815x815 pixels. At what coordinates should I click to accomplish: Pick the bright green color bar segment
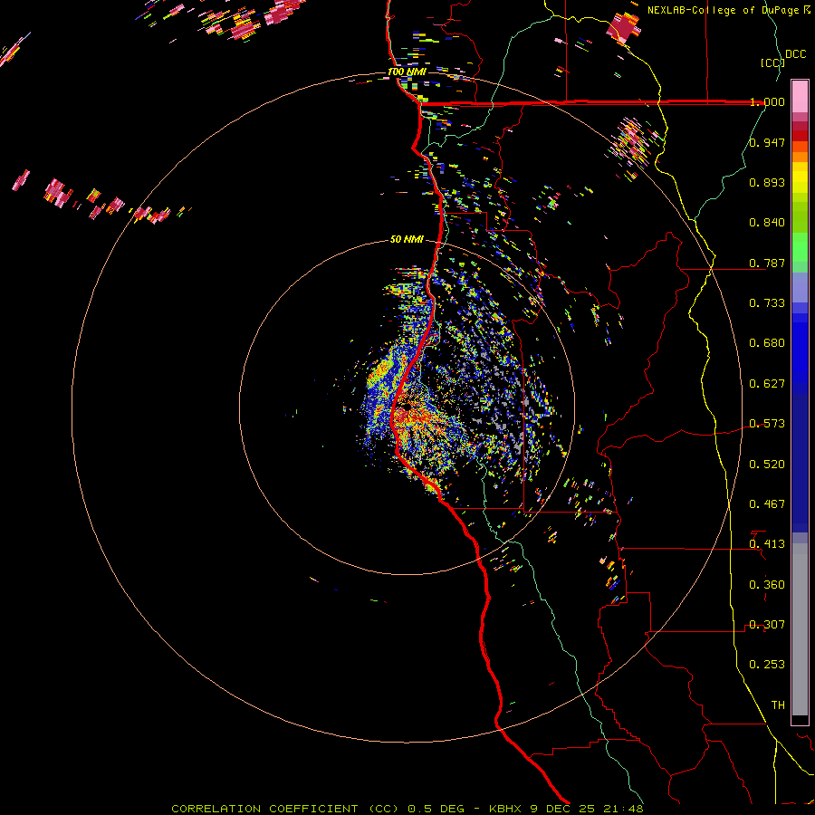point(800,247)
